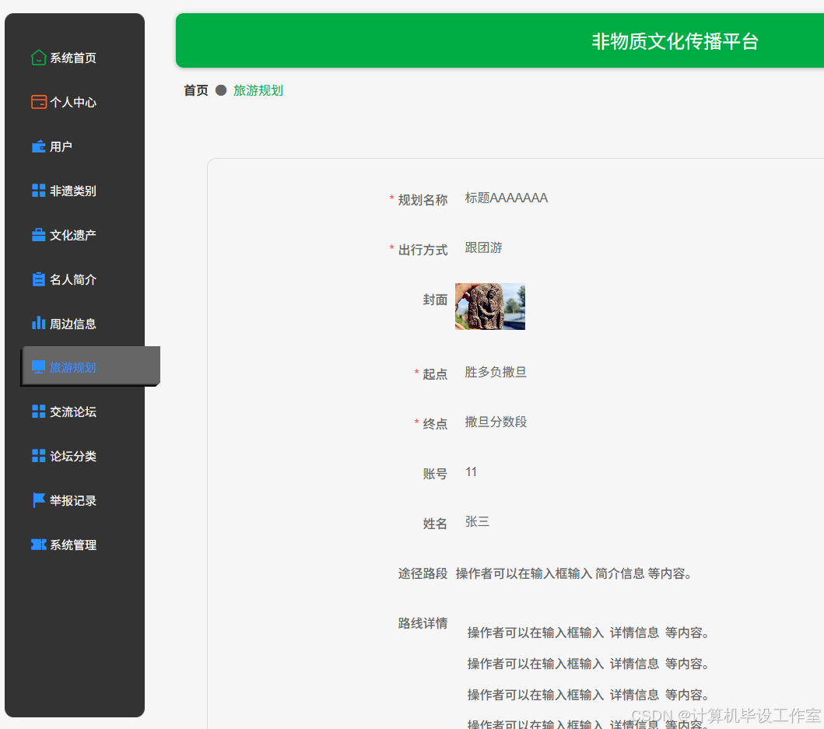Click the 出行方式 field label
Screen dimensions: 824x729
click(x=423, y=250)
